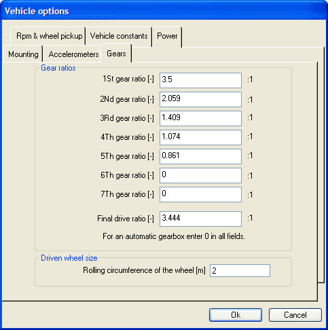Focus the 6Th gear ratio field

click(200, 175)
